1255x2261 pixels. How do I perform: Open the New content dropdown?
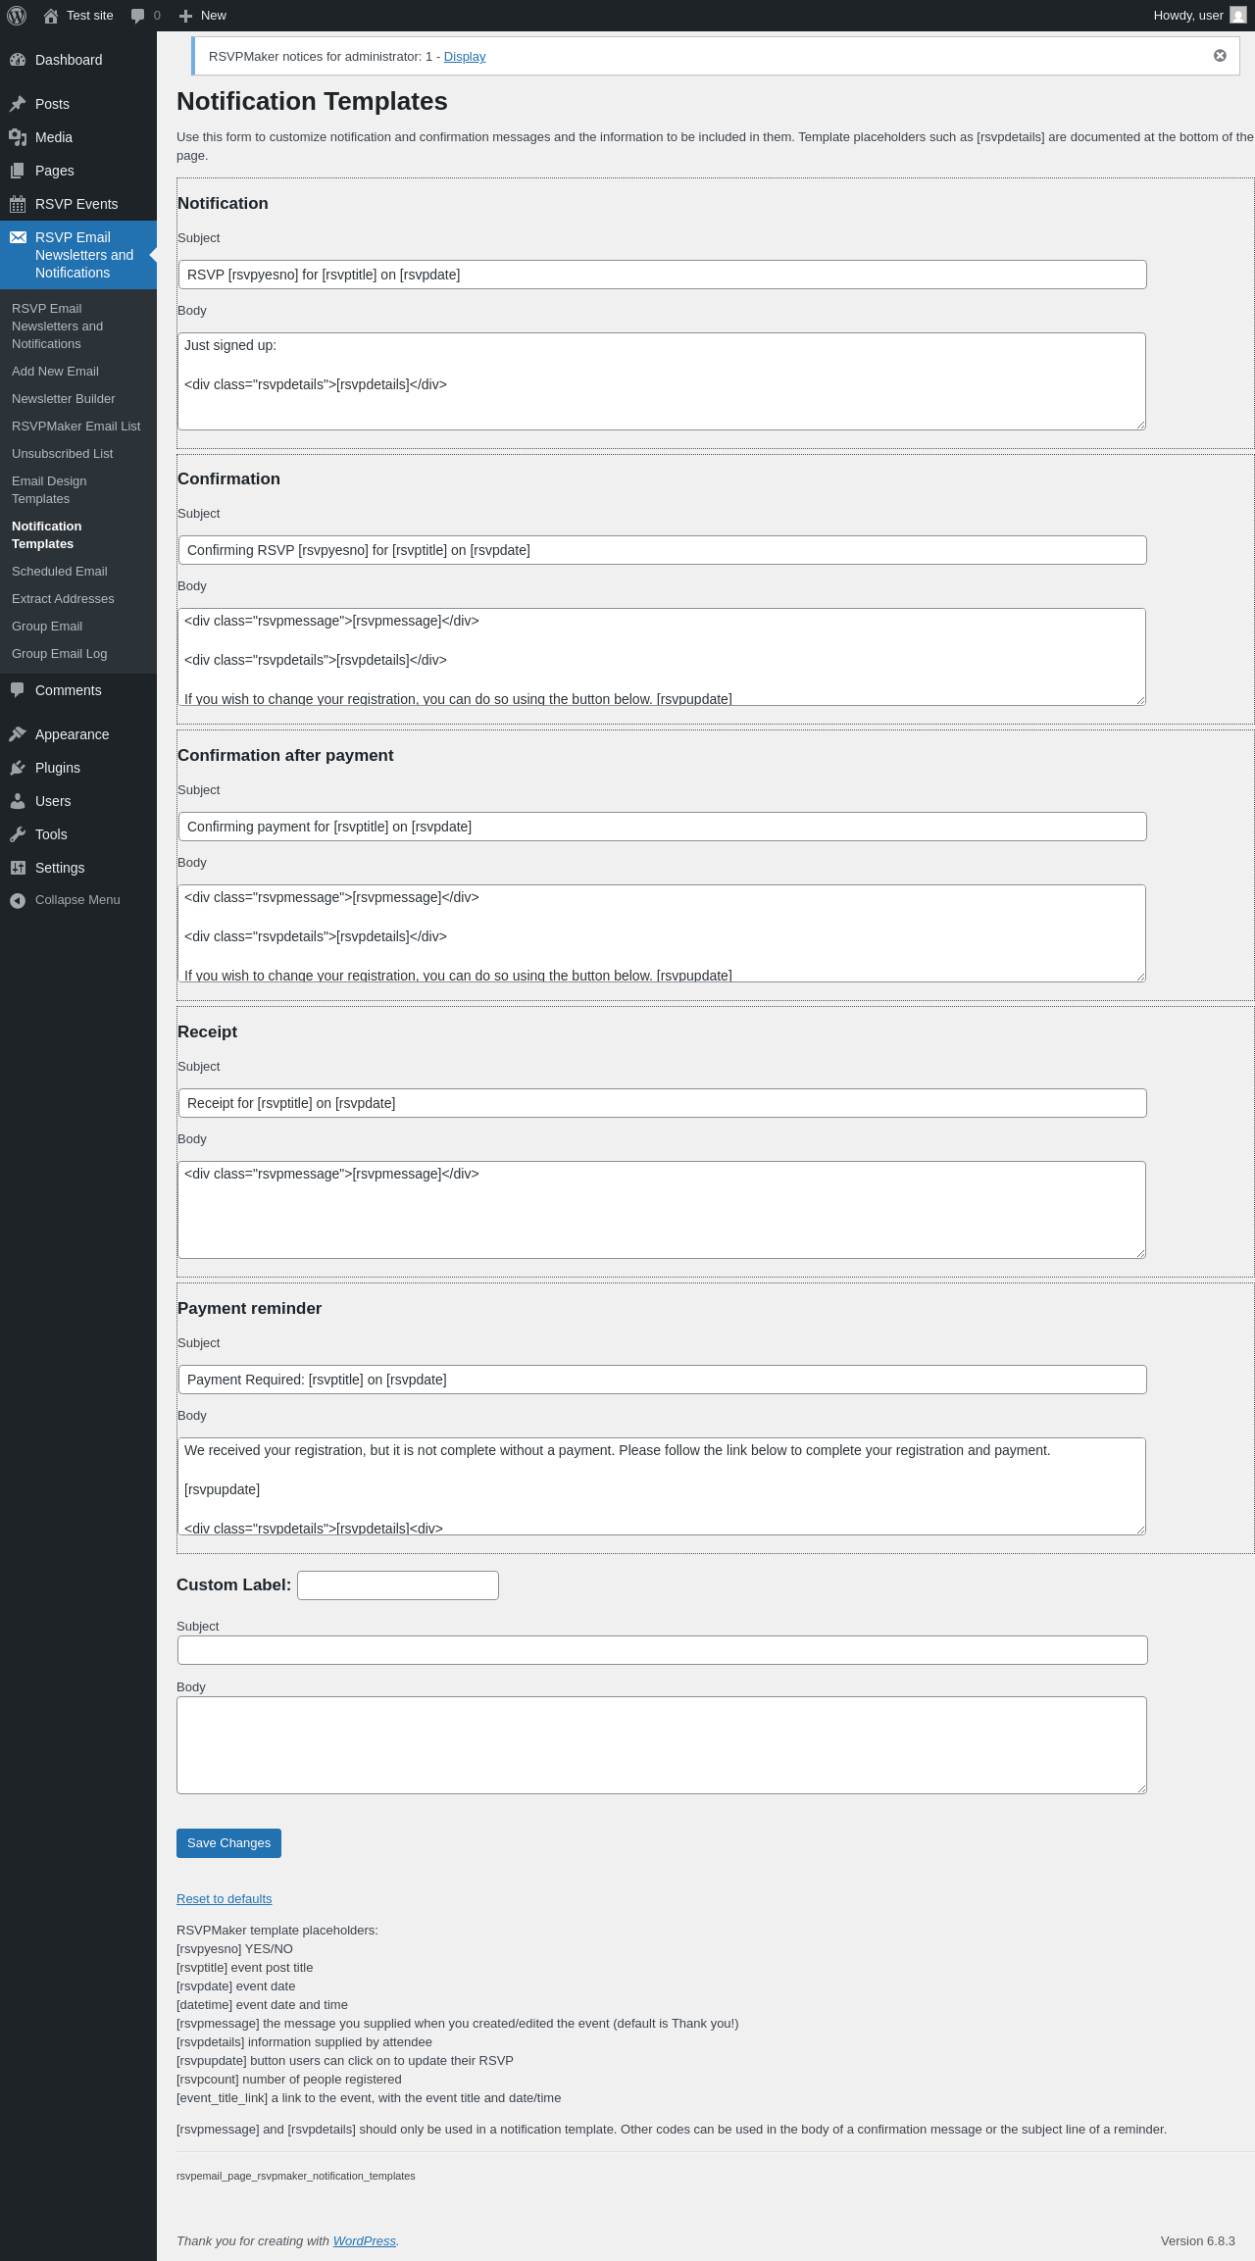[x=203, y=16]
